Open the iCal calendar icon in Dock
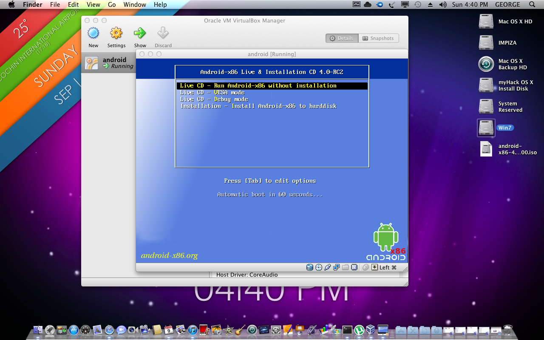The image size is (544, 340). coord(169,330)
